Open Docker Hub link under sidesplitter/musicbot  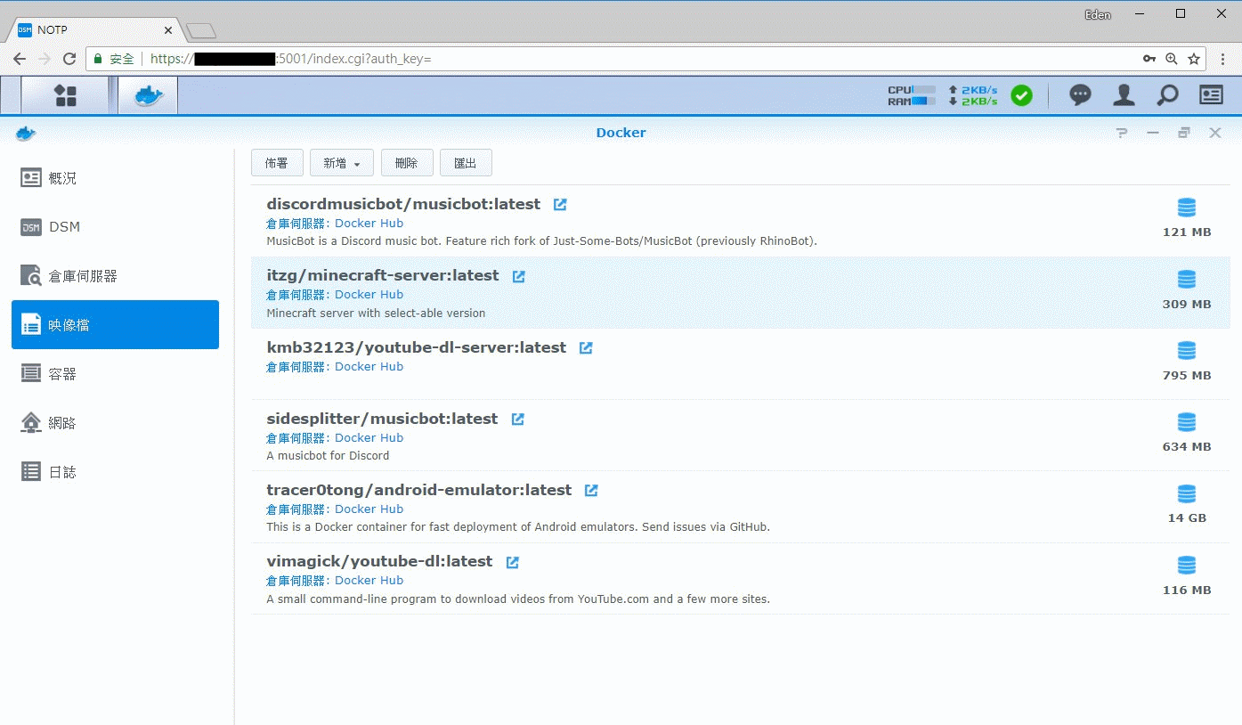pyautogui.click(x=369, y=438)
